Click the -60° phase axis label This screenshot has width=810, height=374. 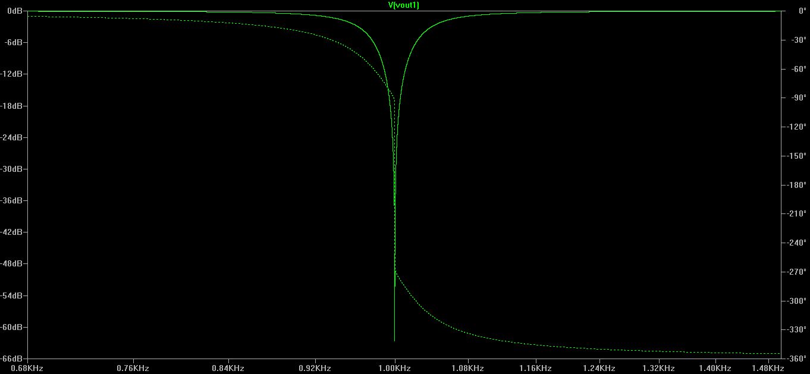pyautogui.click(x=798, y=69)
